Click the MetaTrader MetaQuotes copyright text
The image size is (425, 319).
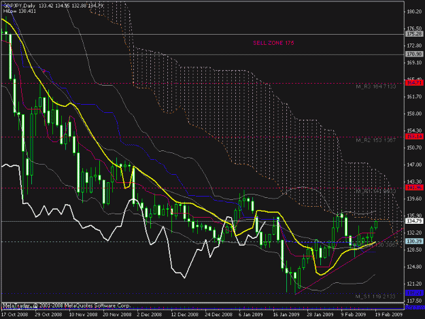67,305
